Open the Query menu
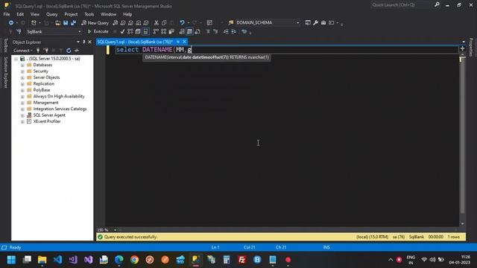 click(x=51, y=14)
